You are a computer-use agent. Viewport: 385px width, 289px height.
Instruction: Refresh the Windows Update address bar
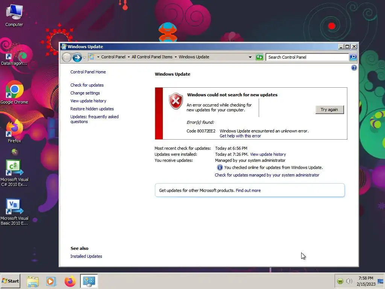[x=259, y=57]
